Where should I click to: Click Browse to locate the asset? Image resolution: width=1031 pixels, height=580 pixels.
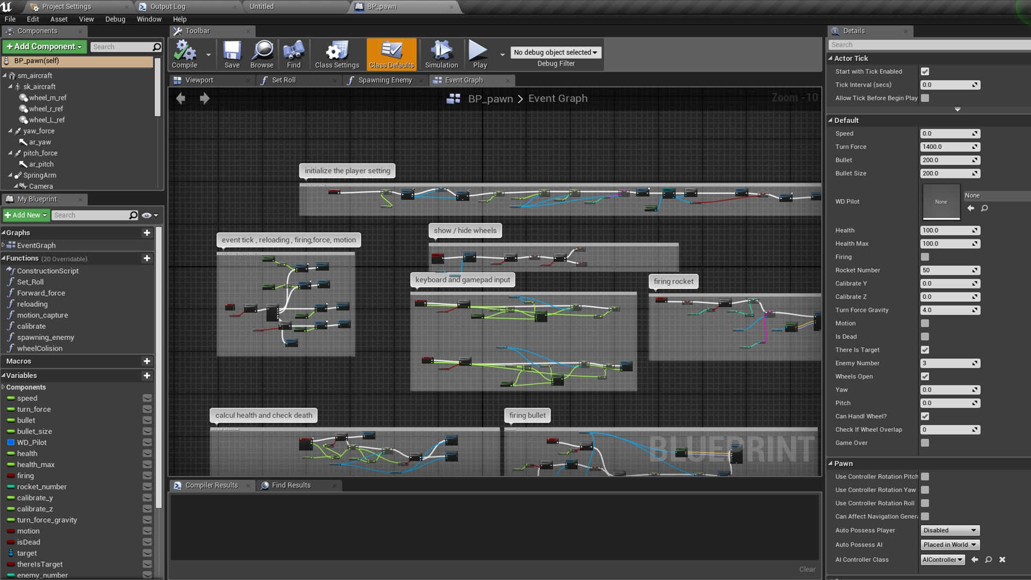coord(262,54)
